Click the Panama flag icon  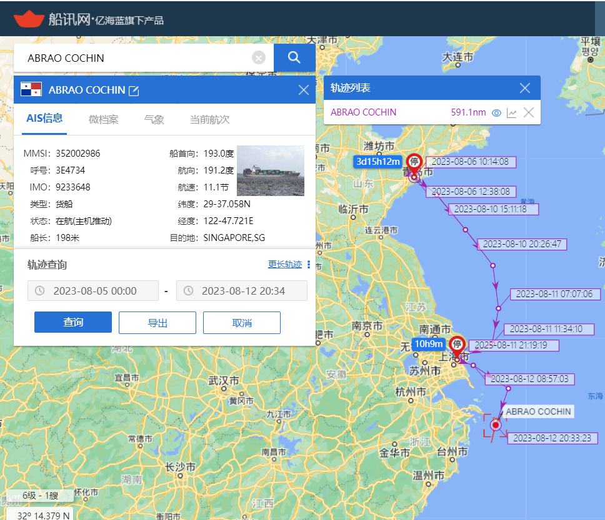(x=31, y=89)
